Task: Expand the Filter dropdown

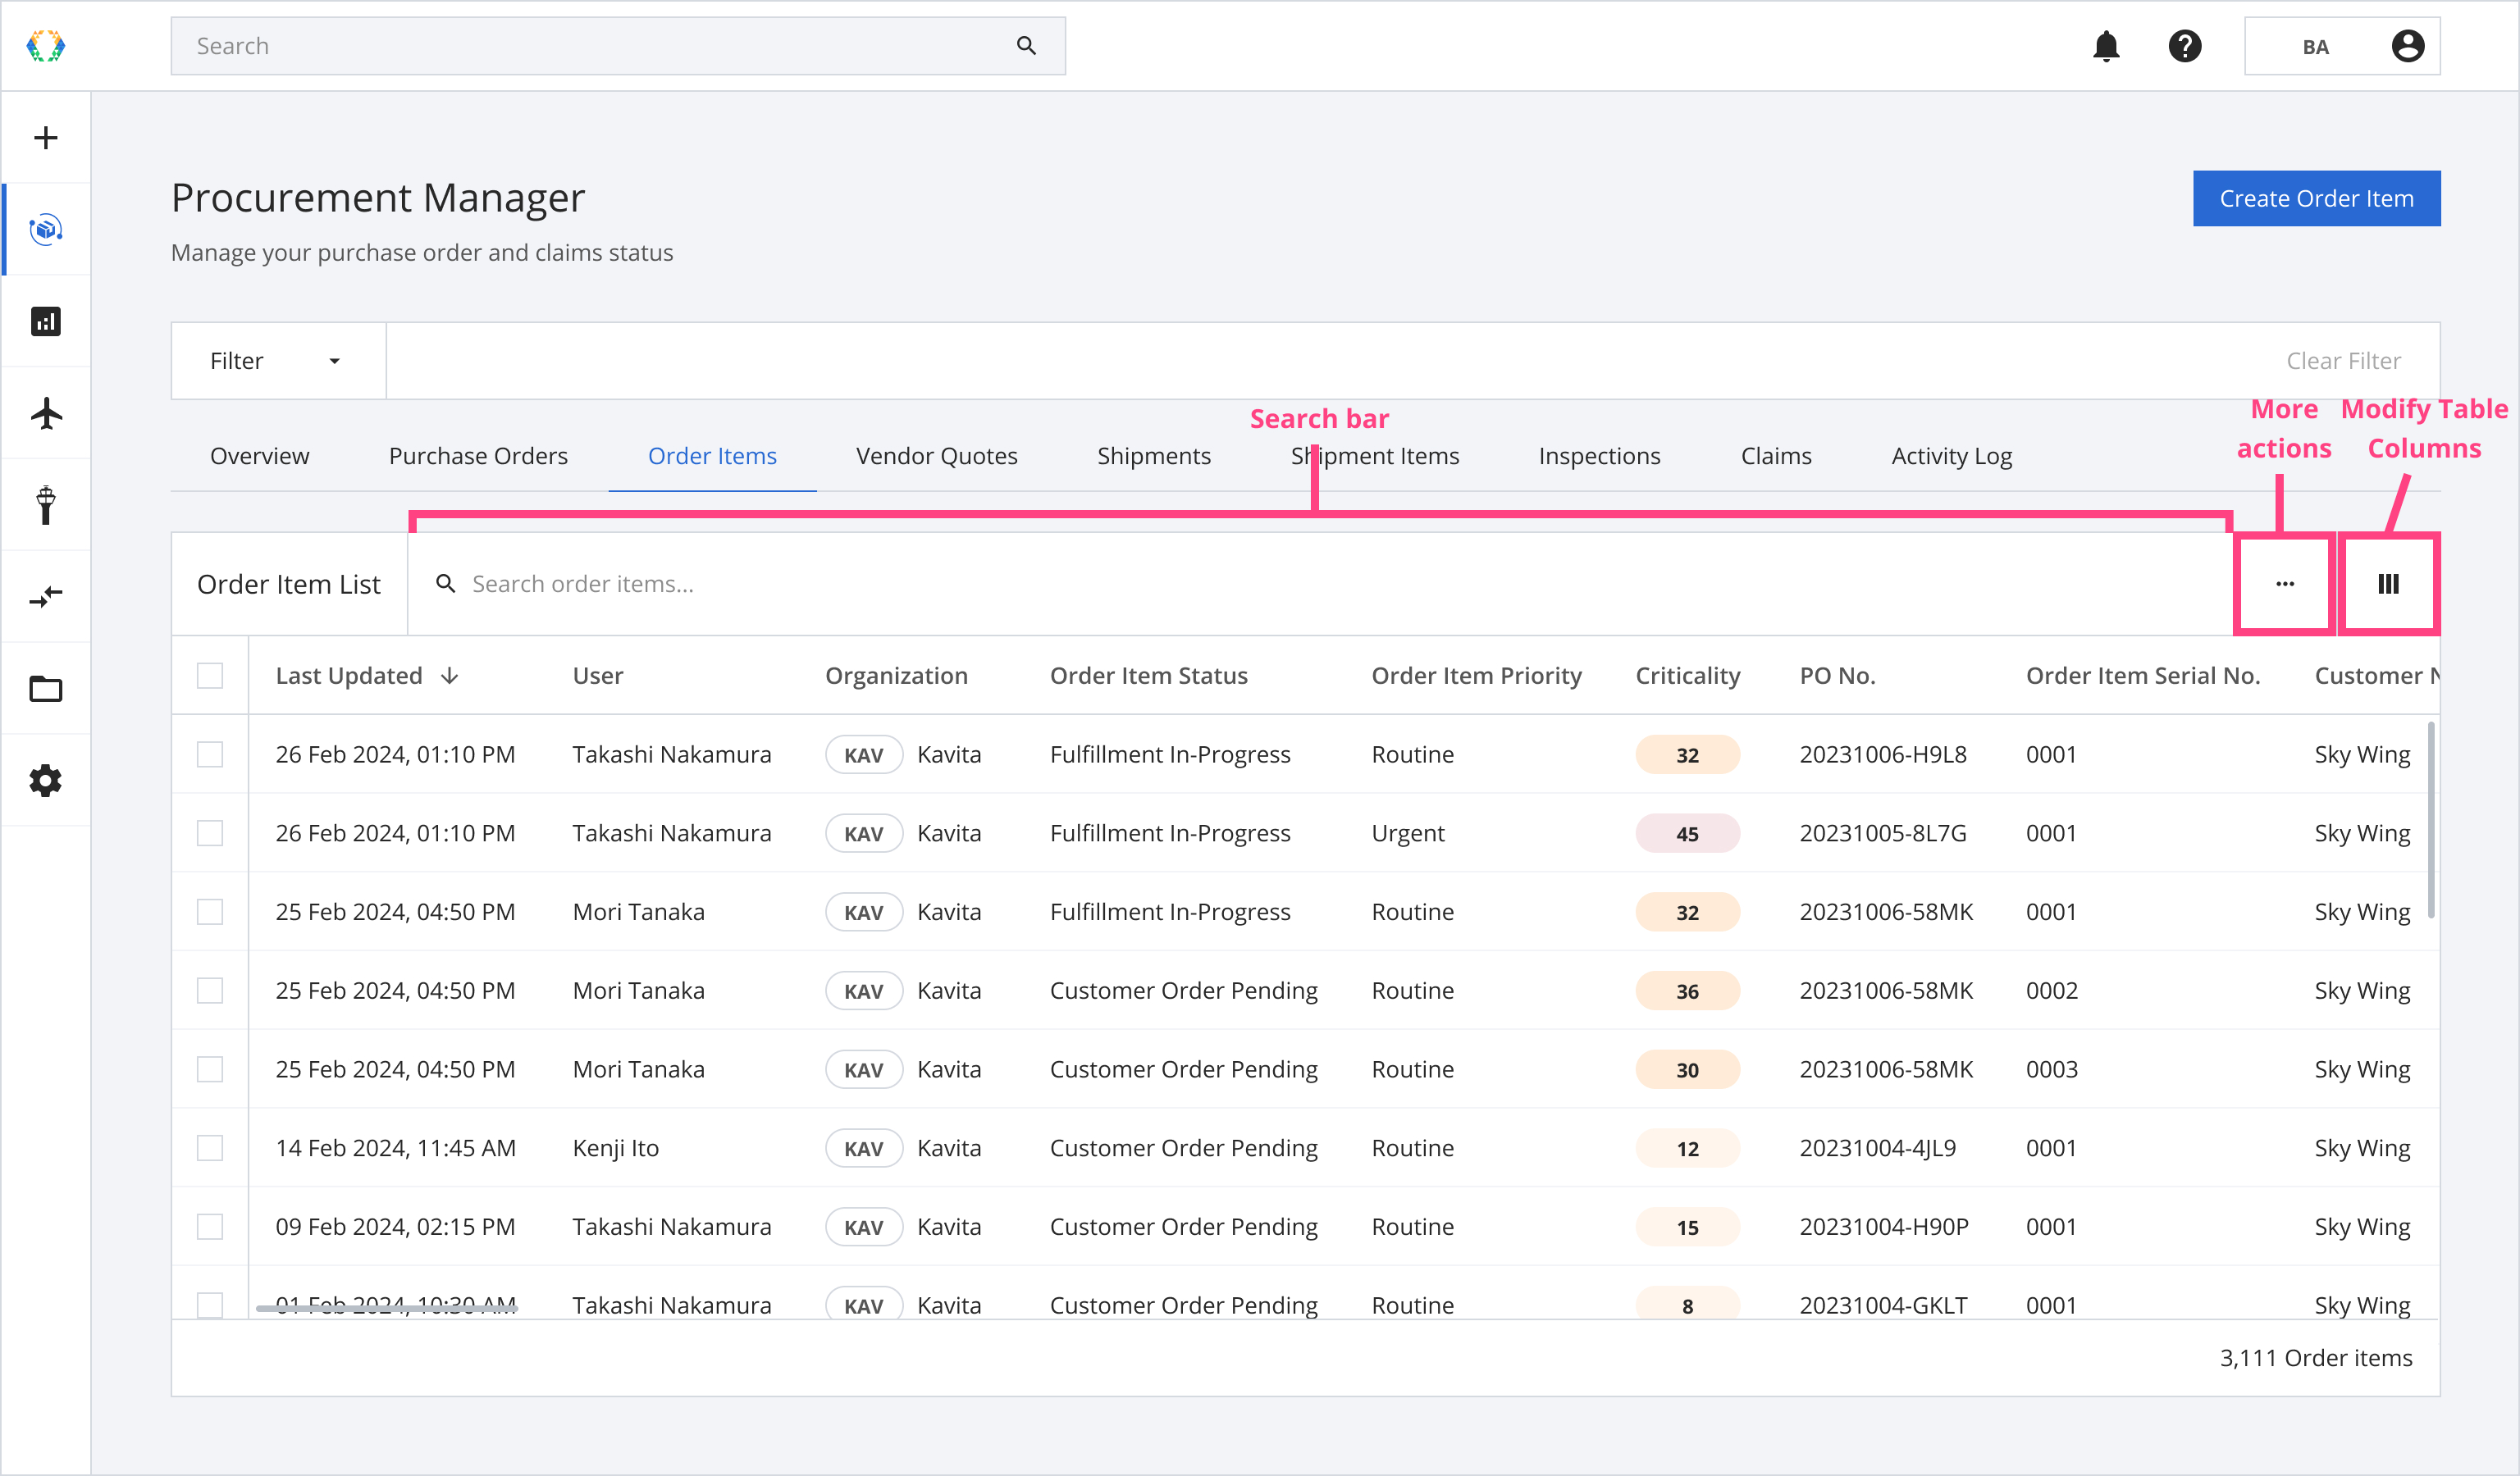Action: pyautogui.click(x=272, y=360)
